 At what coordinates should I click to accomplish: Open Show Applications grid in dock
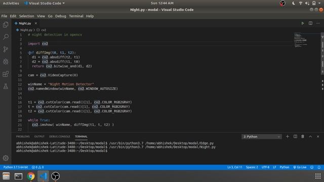(x=318, y=176)
